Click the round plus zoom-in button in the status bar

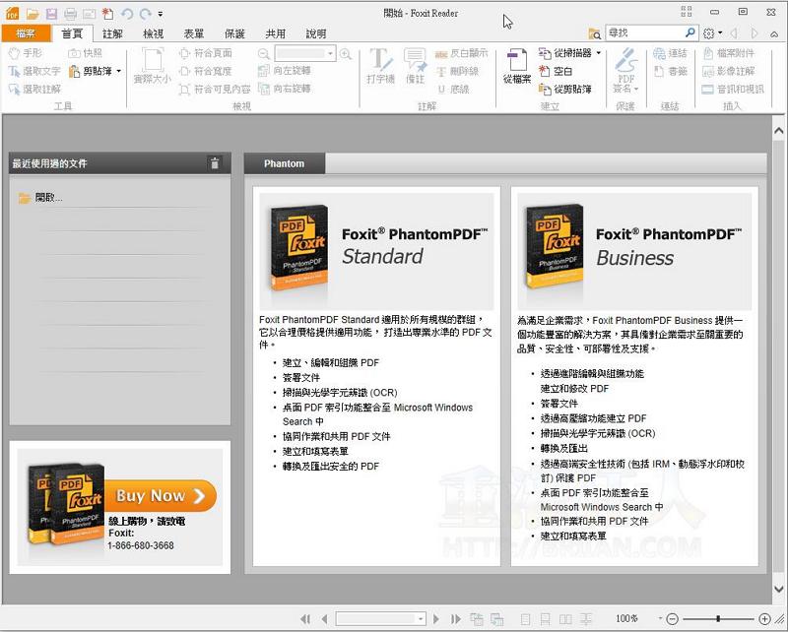764,619
